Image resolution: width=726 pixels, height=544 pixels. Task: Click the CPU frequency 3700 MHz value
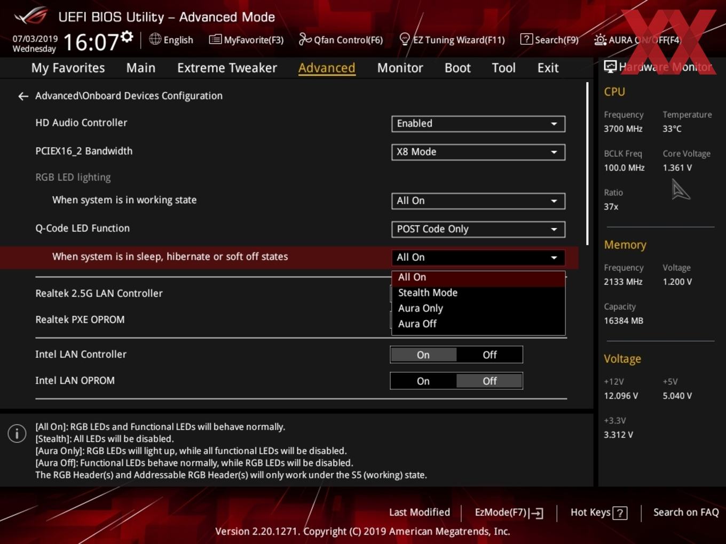click(x=623, y=129)
